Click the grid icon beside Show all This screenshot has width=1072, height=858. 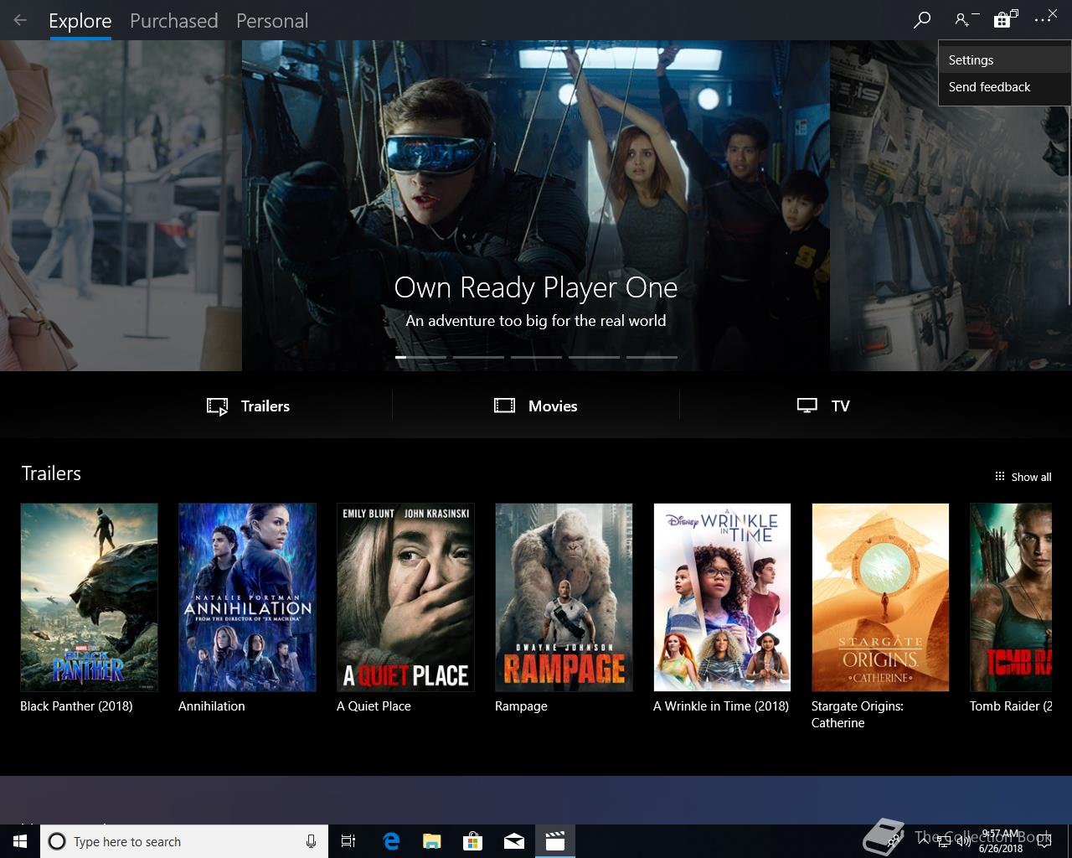pos(999,476)
